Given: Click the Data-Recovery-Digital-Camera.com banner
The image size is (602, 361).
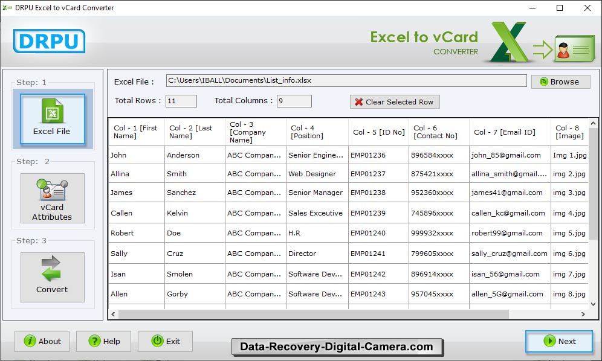Looking at the screenshot, I should coord(337,347).
